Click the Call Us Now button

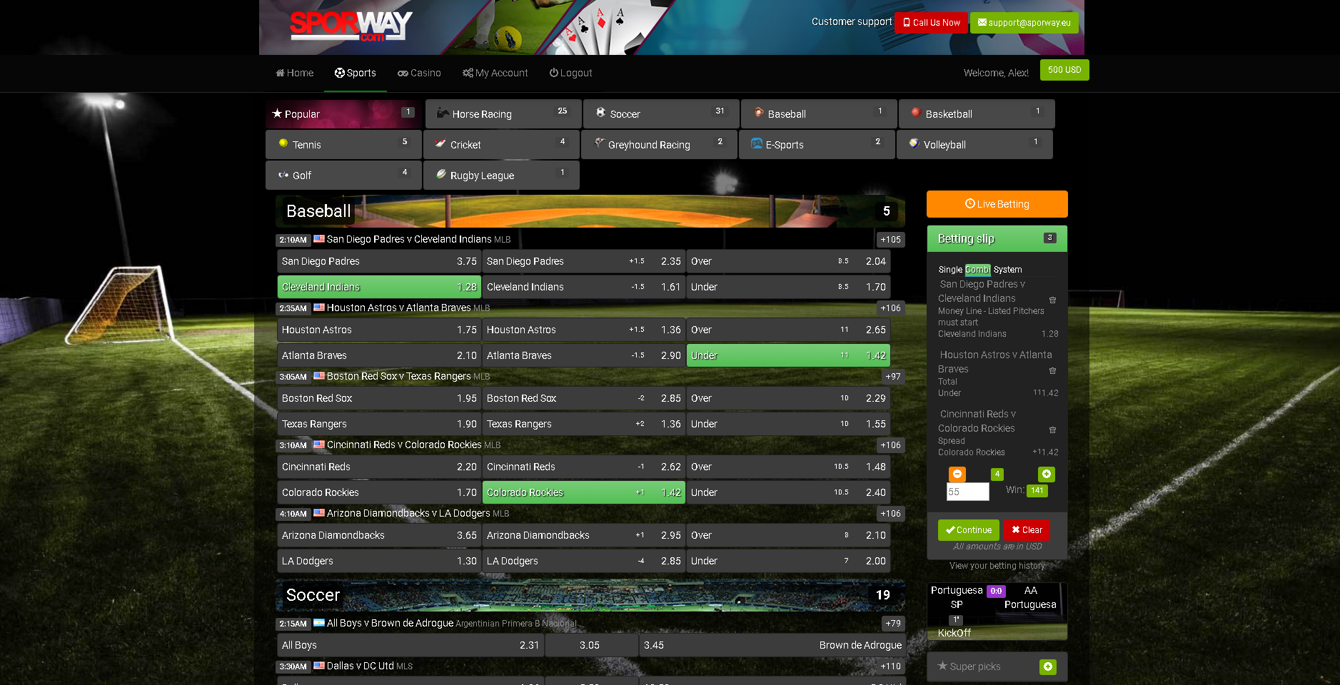(x=932, y=23)
